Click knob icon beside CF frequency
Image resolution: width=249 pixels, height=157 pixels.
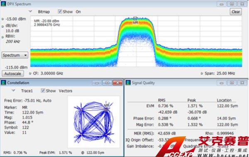pyautogui.click(x=30, y=73)
